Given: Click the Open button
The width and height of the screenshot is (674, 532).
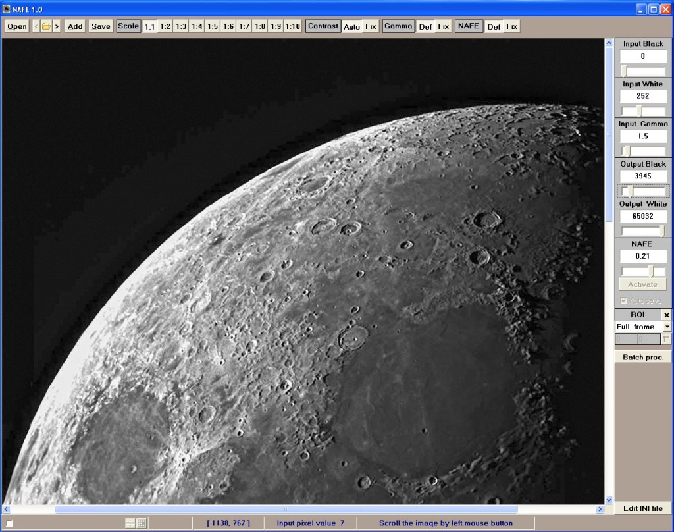Looking at the screenshot, I should click(16, 26).
